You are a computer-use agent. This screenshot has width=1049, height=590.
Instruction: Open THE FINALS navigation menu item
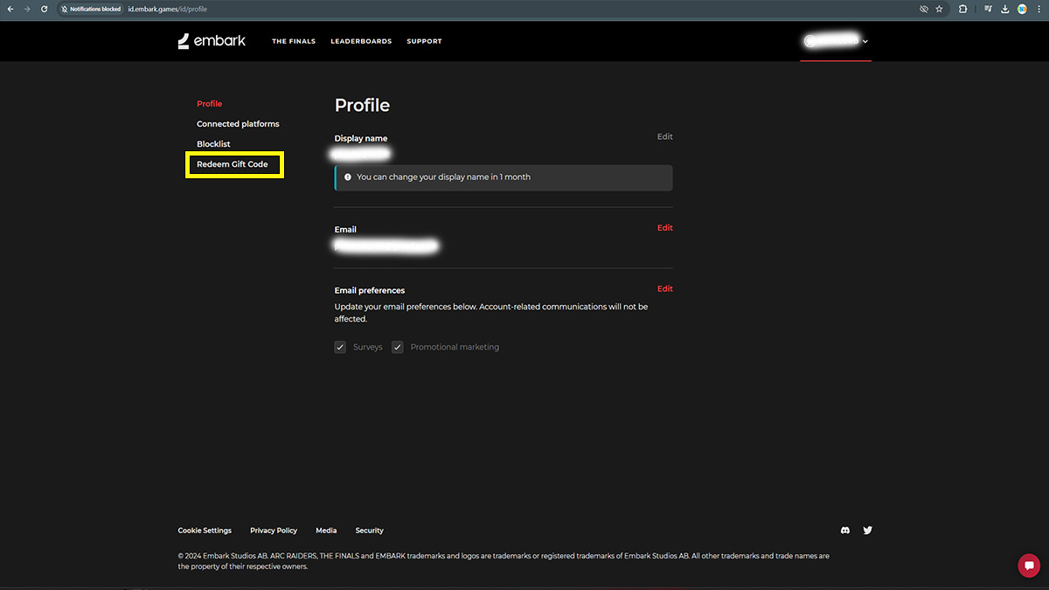pyautogui.click(x=294, y=41)
